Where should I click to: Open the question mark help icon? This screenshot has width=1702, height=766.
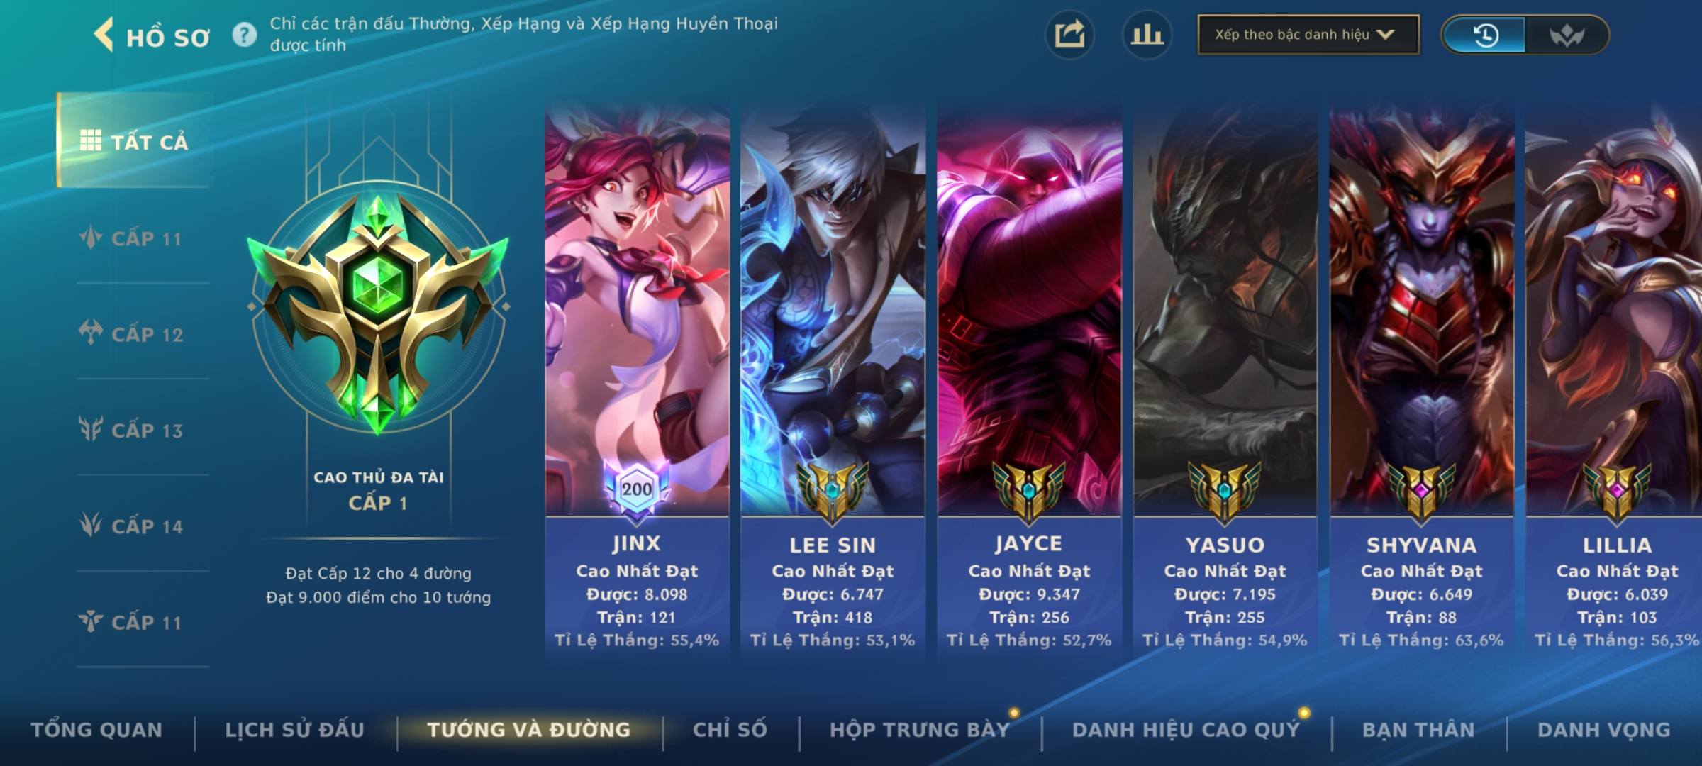pos(245,35)
